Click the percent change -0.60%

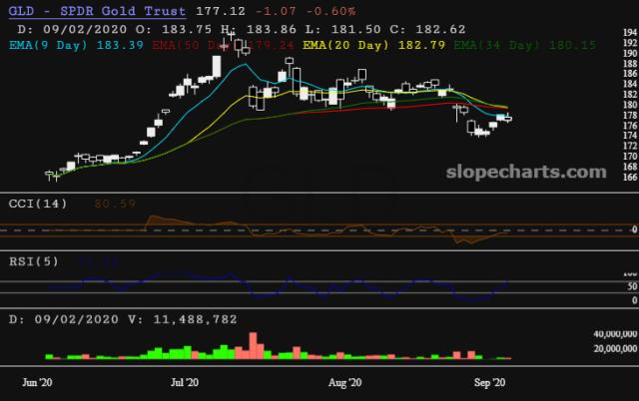[330, 11]
